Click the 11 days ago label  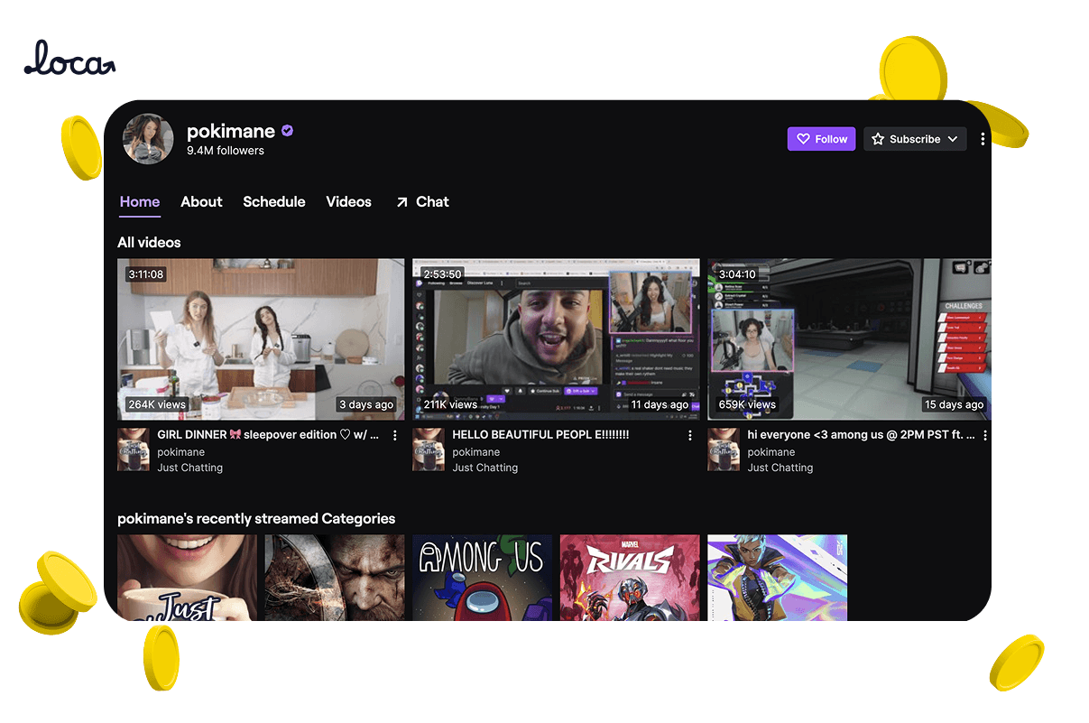click(660, 404)
